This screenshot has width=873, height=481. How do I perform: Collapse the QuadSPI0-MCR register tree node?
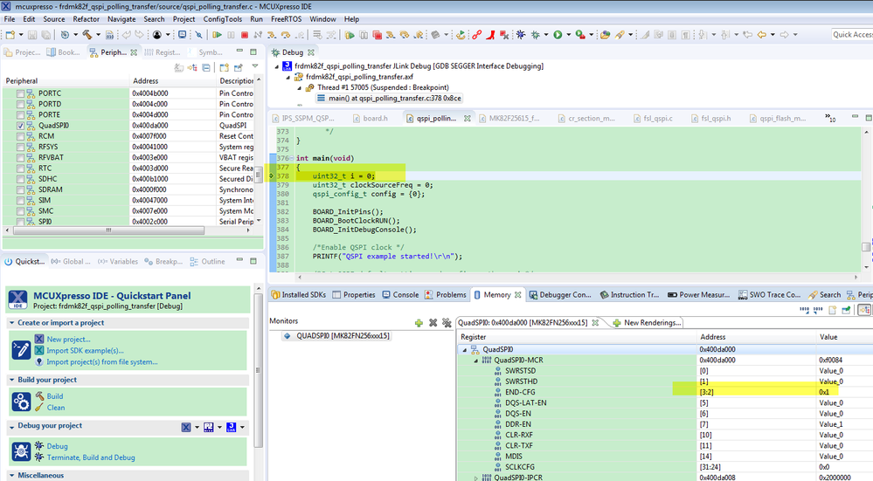click(475, 360)
